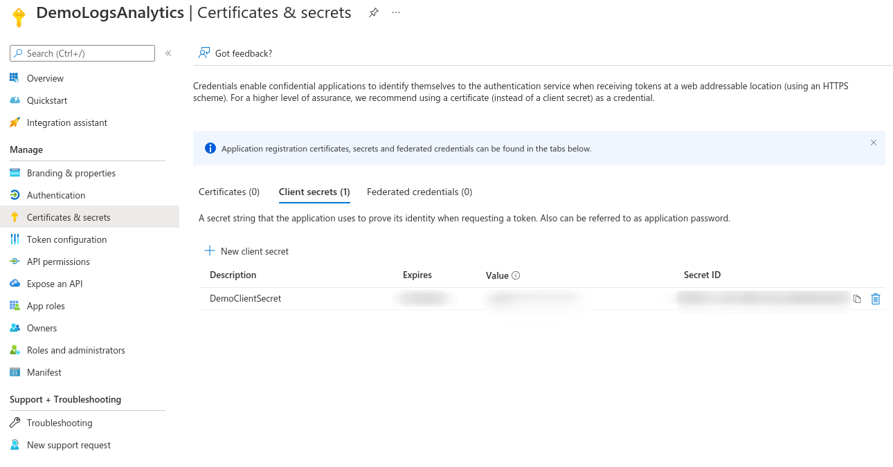Start a new support request

coord(68,445)
